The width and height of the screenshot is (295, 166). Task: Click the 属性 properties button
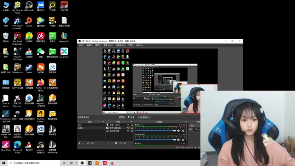(122, 117)
